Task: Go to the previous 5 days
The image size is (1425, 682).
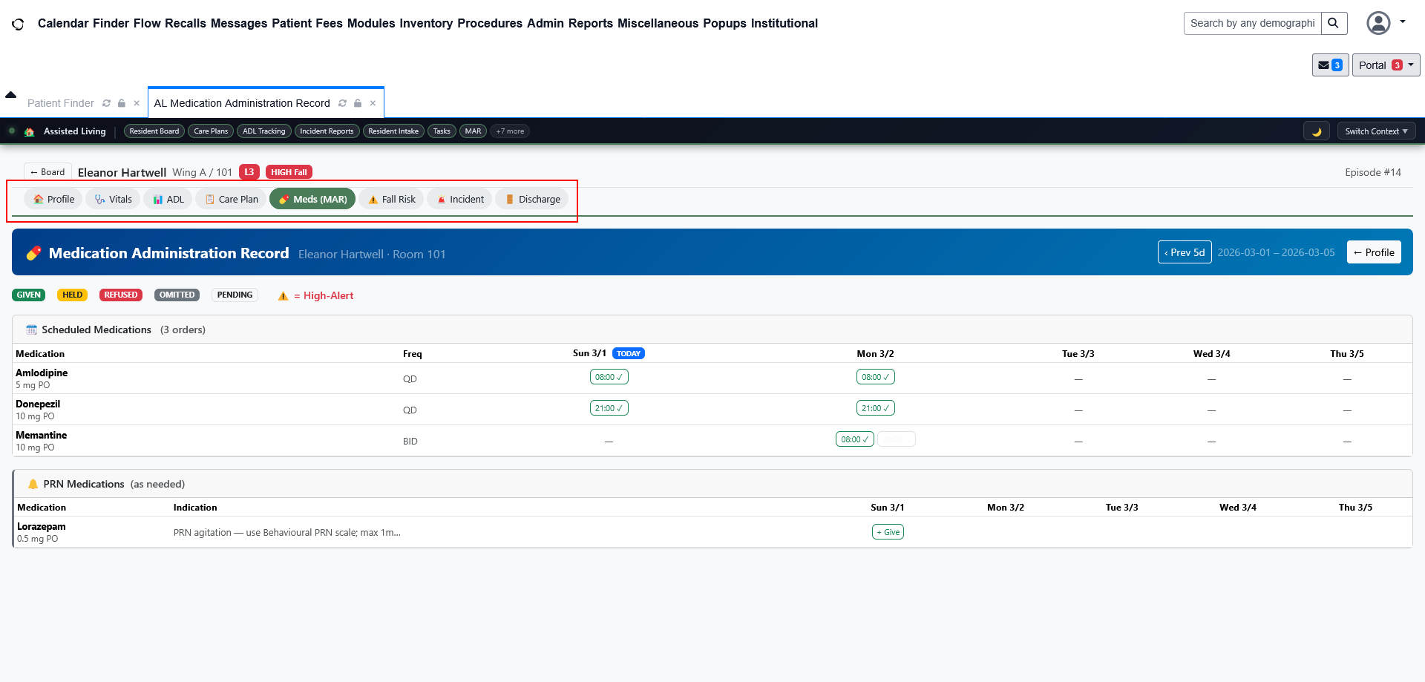Action: (1184, 252)
